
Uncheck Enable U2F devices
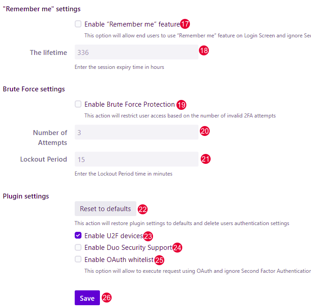(x=78, y=235)
